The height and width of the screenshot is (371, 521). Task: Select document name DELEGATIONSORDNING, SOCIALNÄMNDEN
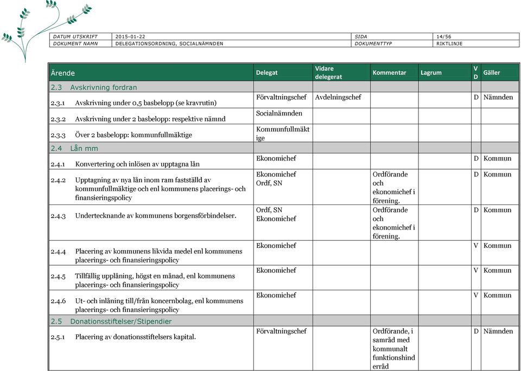coord(169,43)
